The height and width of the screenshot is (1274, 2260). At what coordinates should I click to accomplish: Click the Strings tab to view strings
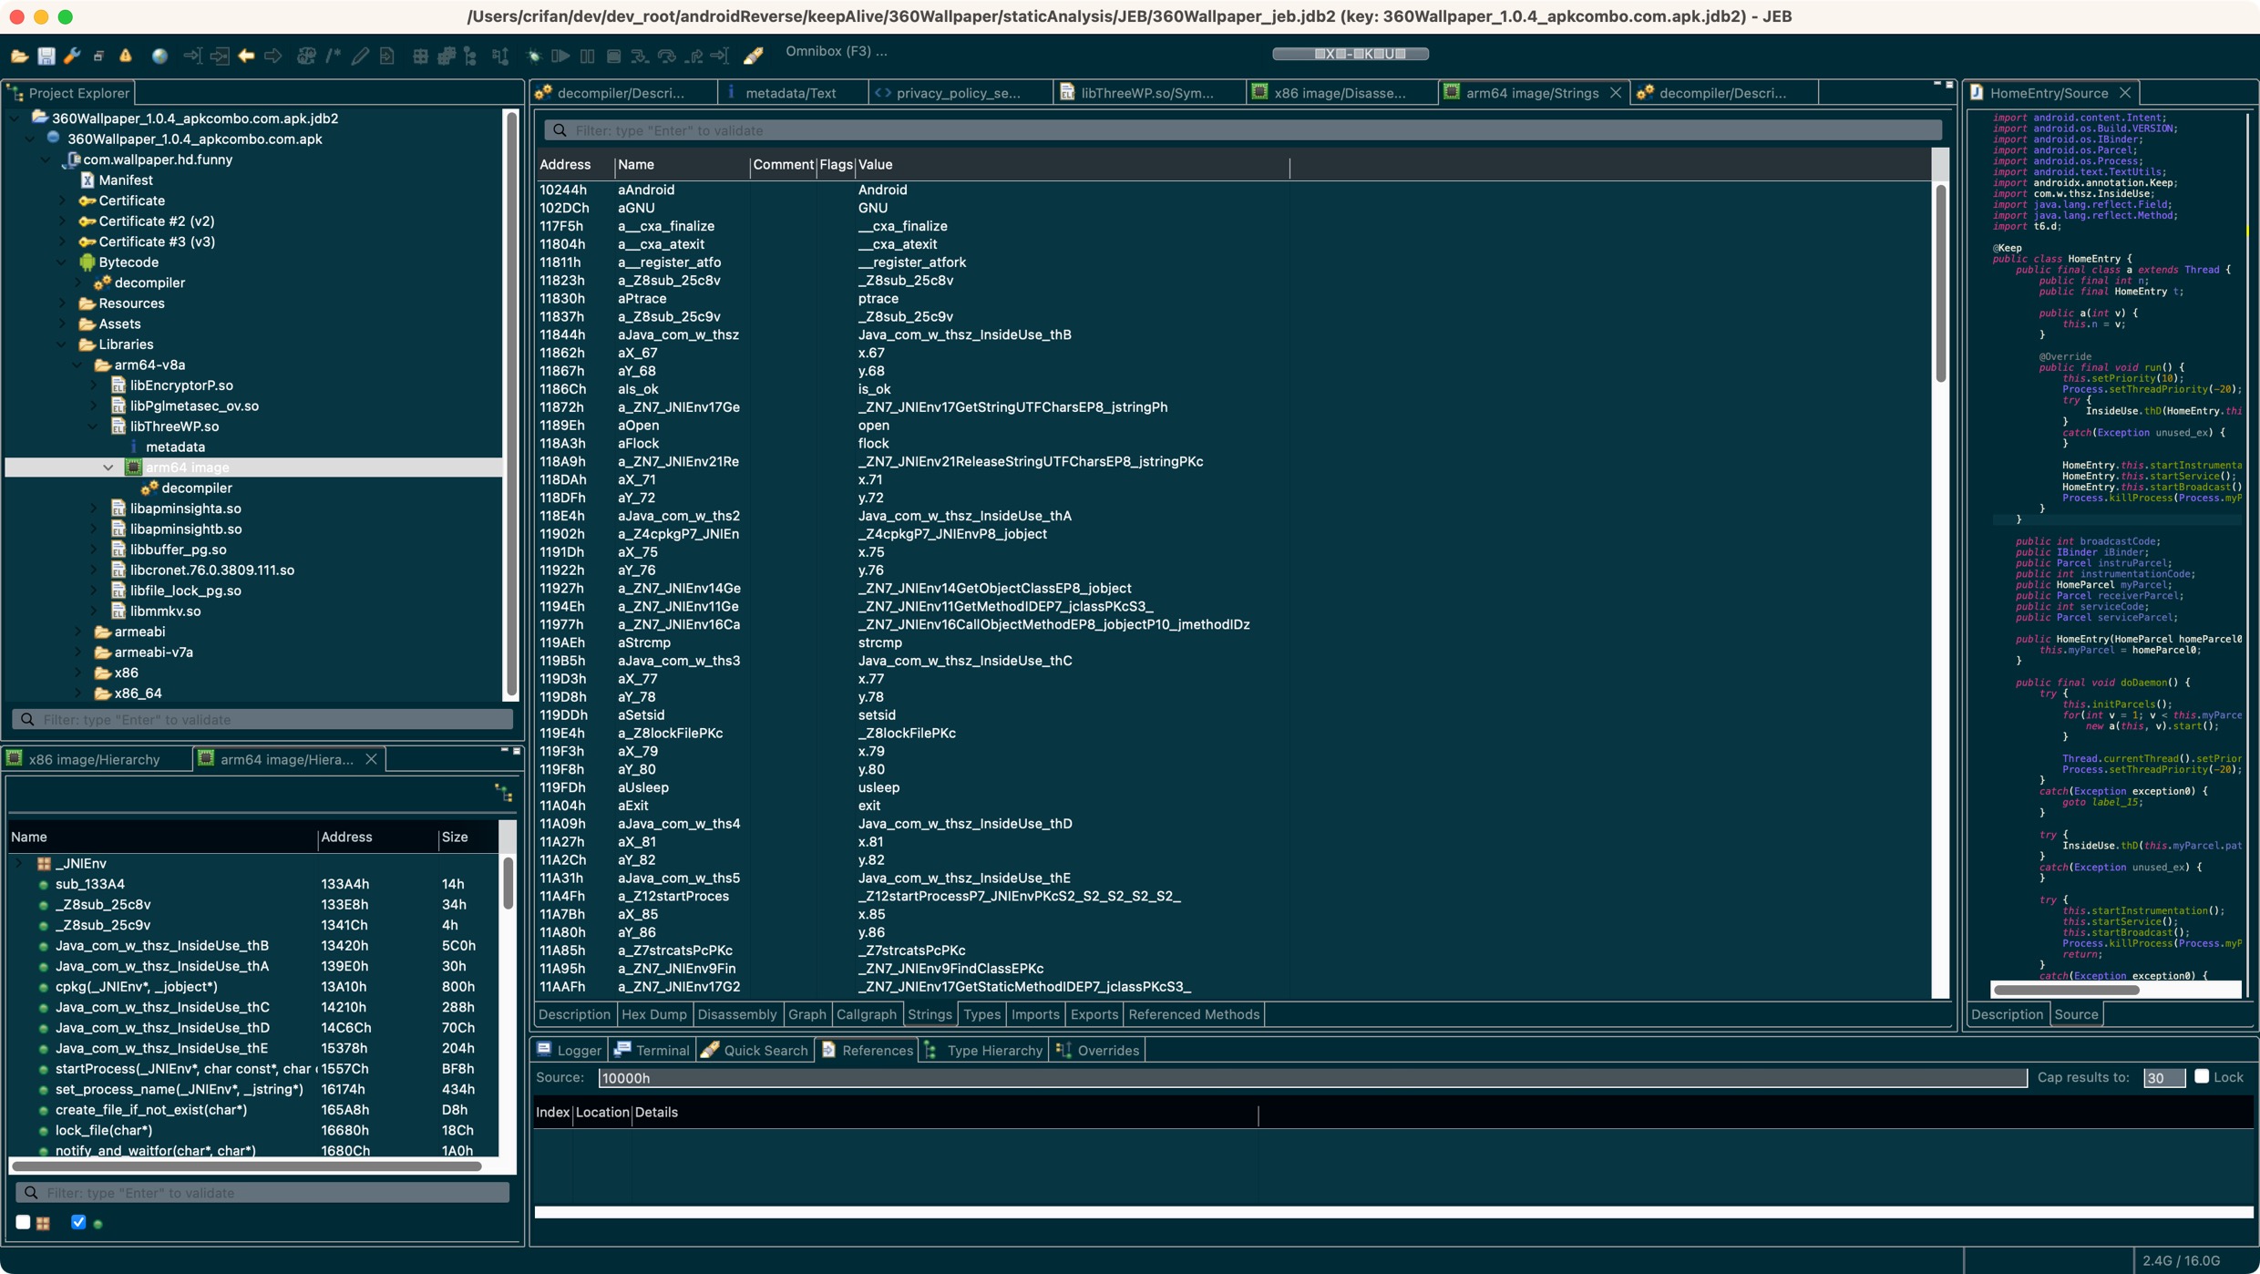click(x=930, y=1013)
